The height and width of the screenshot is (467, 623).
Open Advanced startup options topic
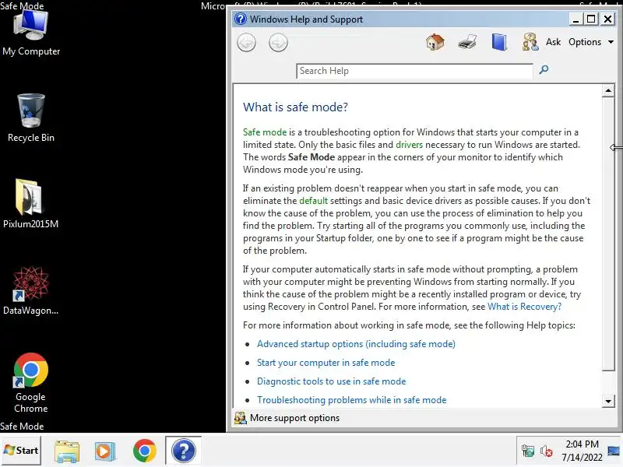pos(356,344)
